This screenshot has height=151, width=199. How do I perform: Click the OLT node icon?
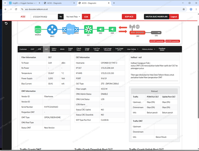(88, 29)
